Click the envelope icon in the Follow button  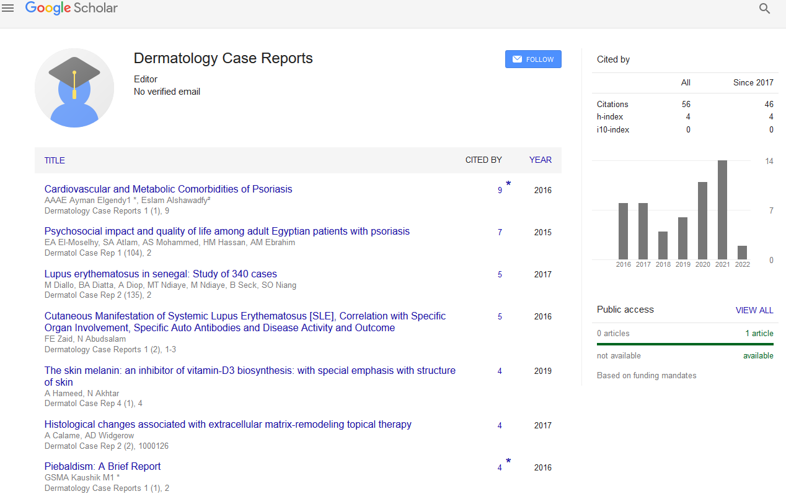click(517, 59)
